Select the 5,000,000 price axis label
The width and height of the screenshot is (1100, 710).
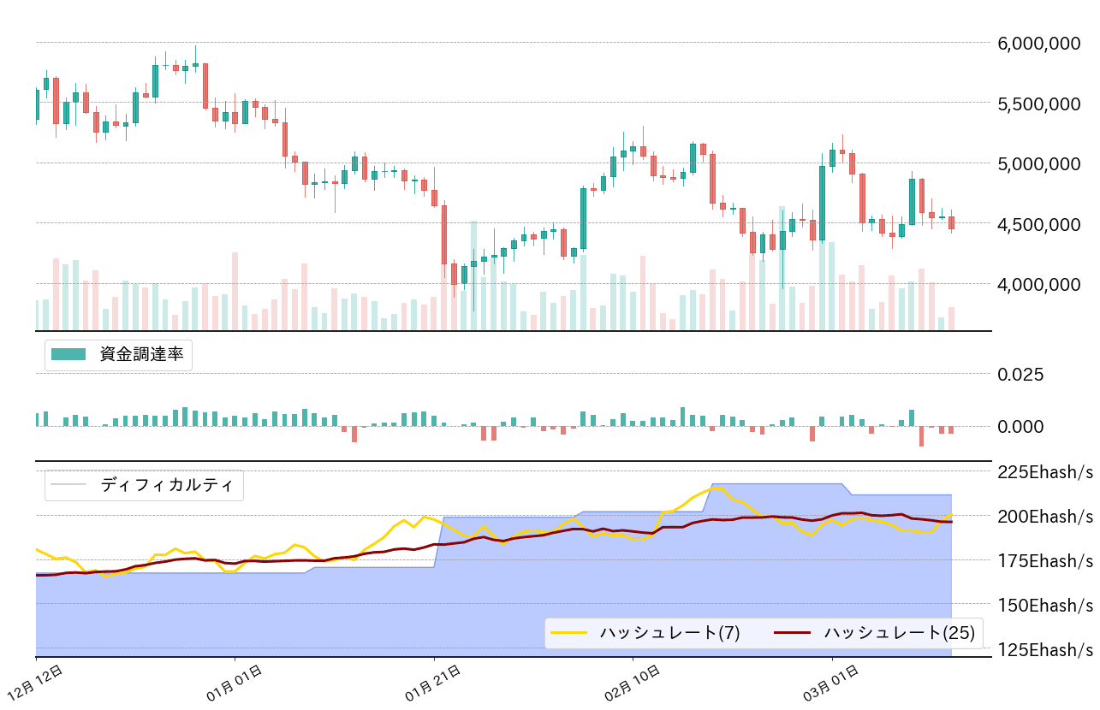pos(1041,163)
